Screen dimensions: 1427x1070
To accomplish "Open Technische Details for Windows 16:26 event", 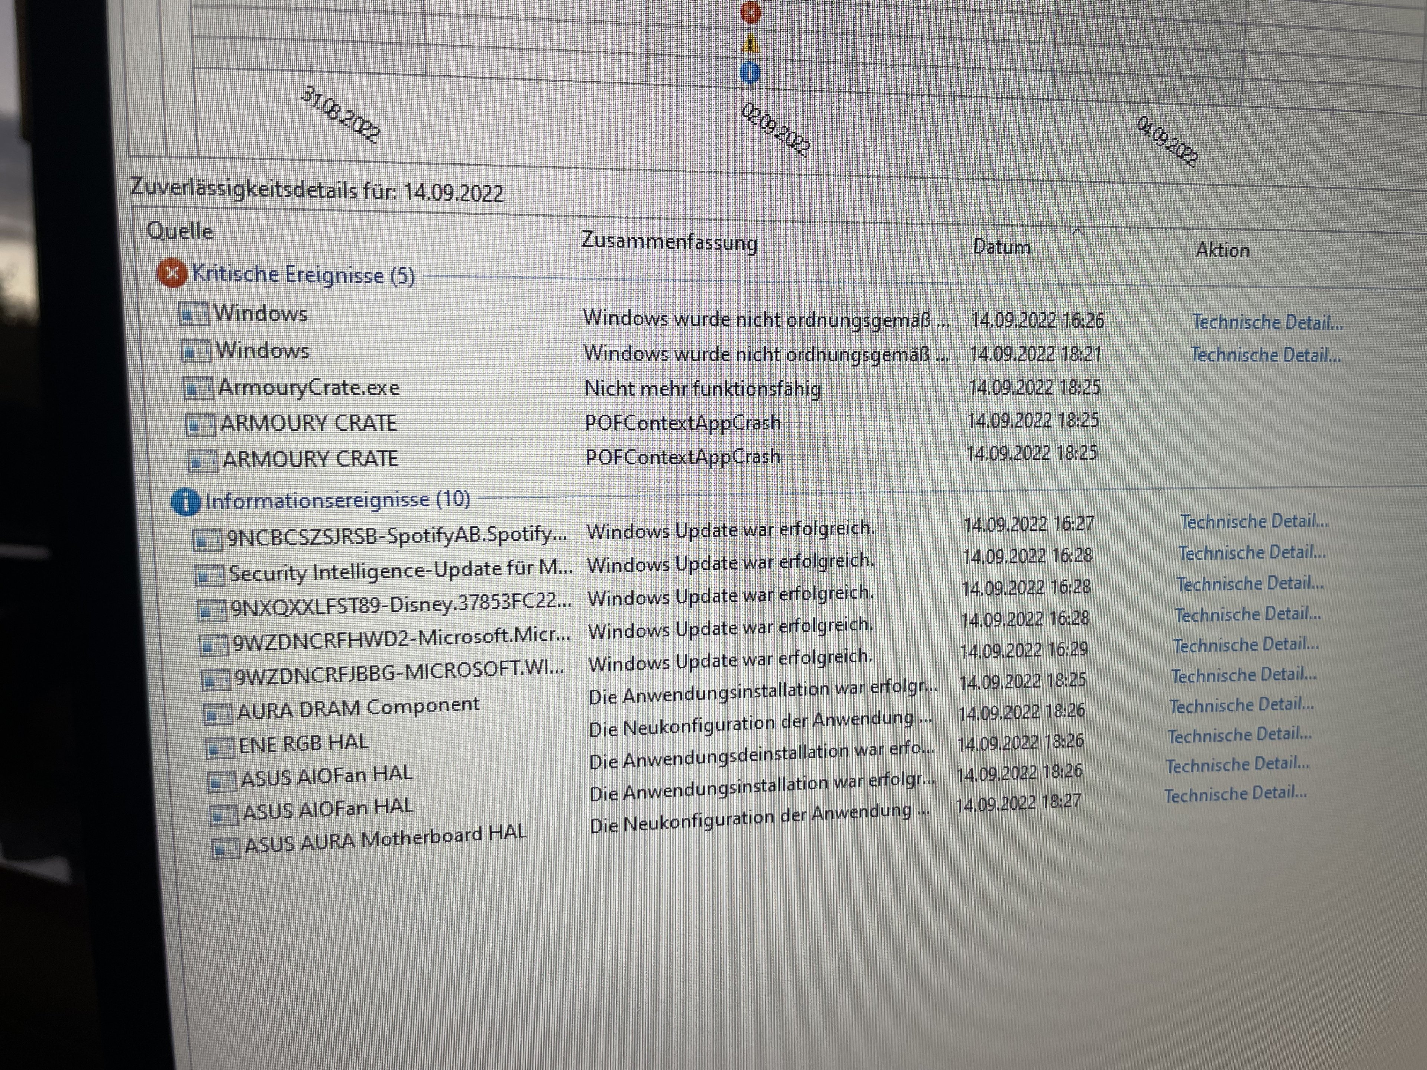I will coord(1267,322).
